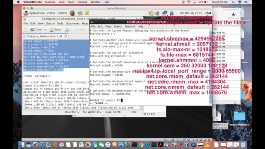Click the '#kernel.msgmnb = 65536' line in terminal
265x149 pixels.
click(x=106, y=65)
